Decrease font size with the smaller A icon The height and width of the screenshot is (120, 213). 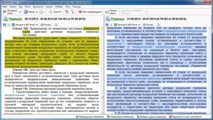point(73,12)
